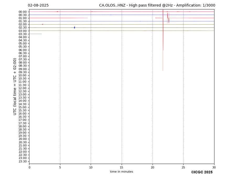This screenshot has height=182, width=243.
Task: Click the CA.OLOS..HNZ high pass filtered plot title
Action: tap(157, 5)
